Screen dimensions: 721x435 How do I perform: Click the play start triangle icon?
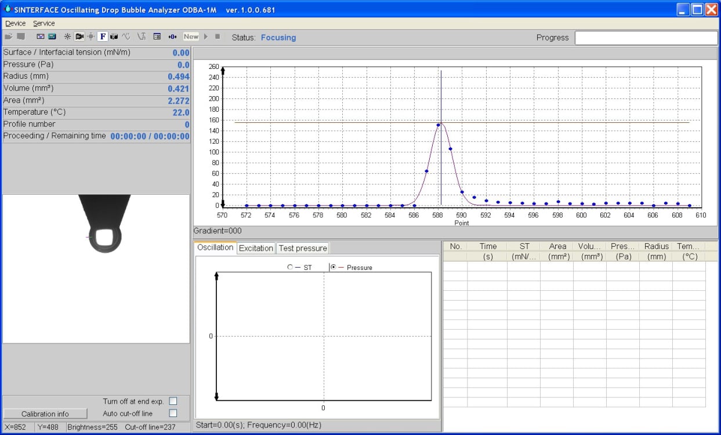206,36
